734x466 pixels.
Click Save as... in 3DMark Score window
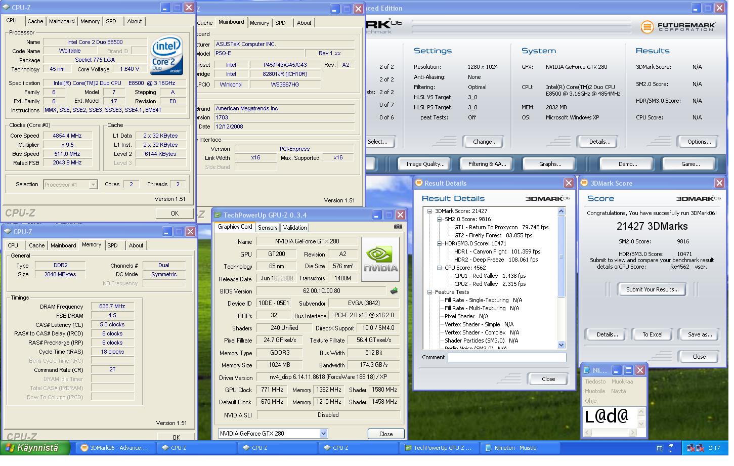[x=700, y=334]
